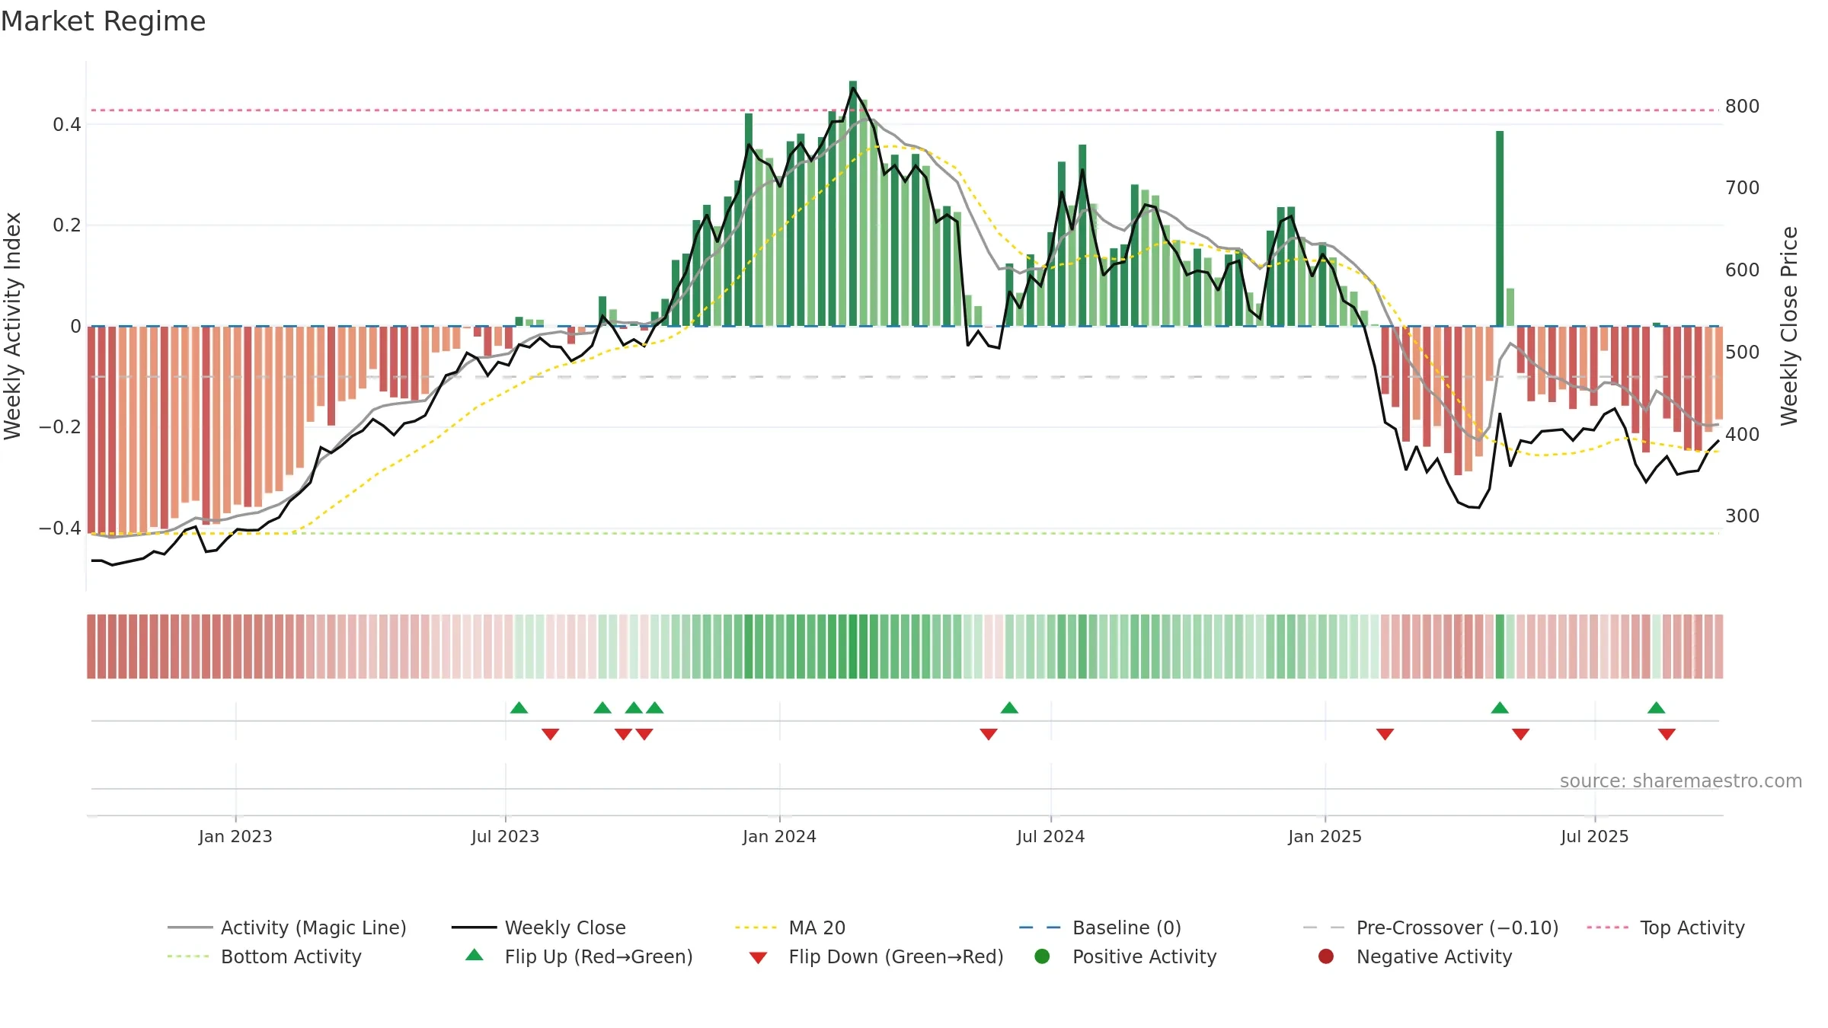Click the first green flip-up triangle after Jul 2023
The image size is (1828, 1028).
pos(519,708)
